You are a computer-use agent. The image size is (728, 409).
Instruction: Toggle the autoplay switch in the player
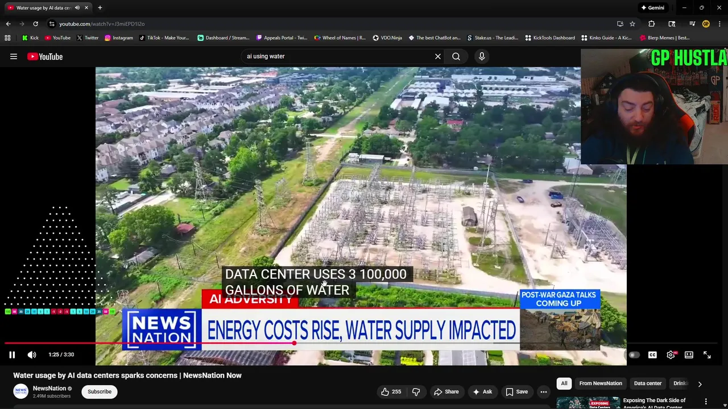click(x=634, y=355)
